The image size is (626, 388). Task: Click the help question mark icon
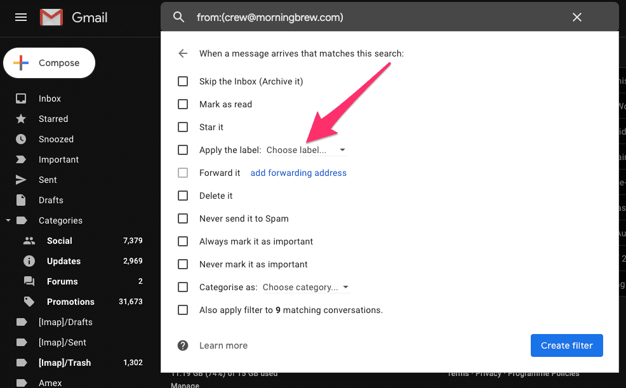point(183,345)
